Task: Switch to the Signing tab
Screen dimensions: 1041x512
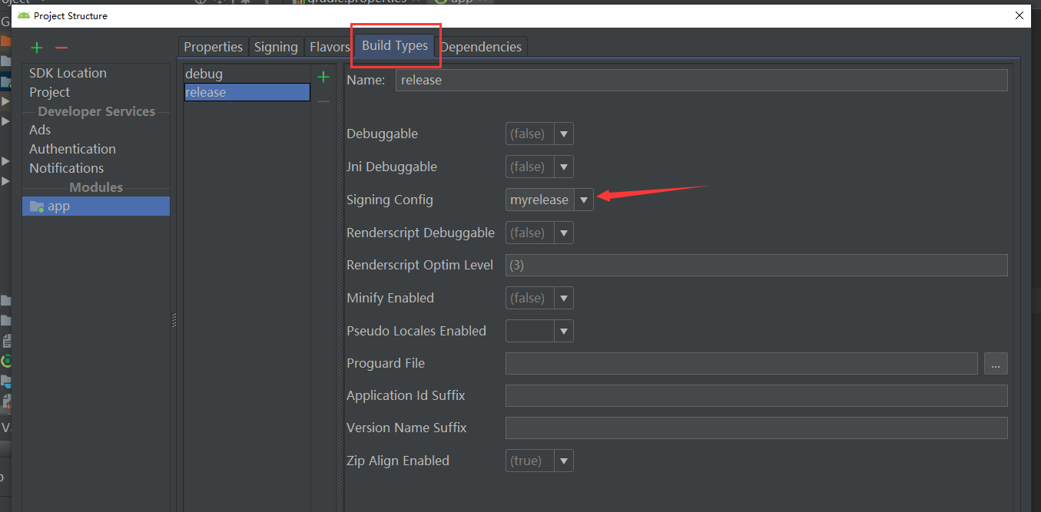Action: coord(276,47)
